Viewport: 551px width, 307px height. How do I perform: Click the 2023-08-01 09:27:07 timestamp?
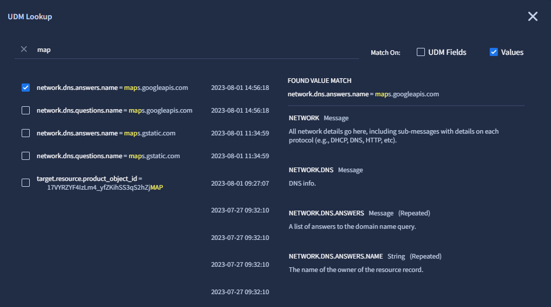point(240,183)
